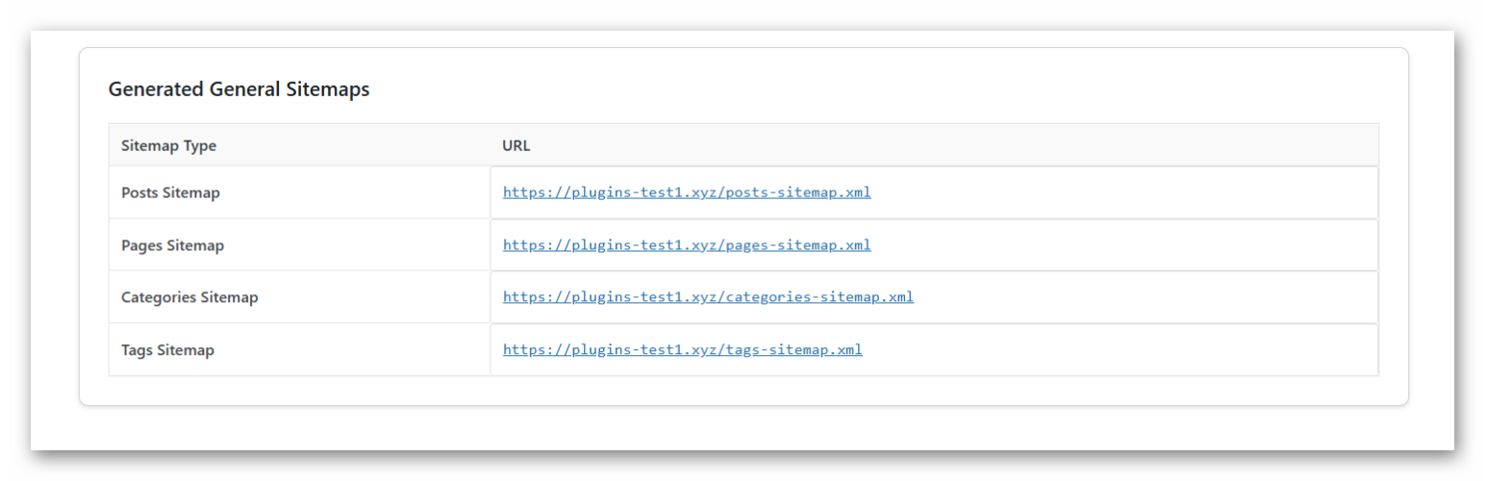Click the gray page background below card
The image size is (1485, 481).
741,429
